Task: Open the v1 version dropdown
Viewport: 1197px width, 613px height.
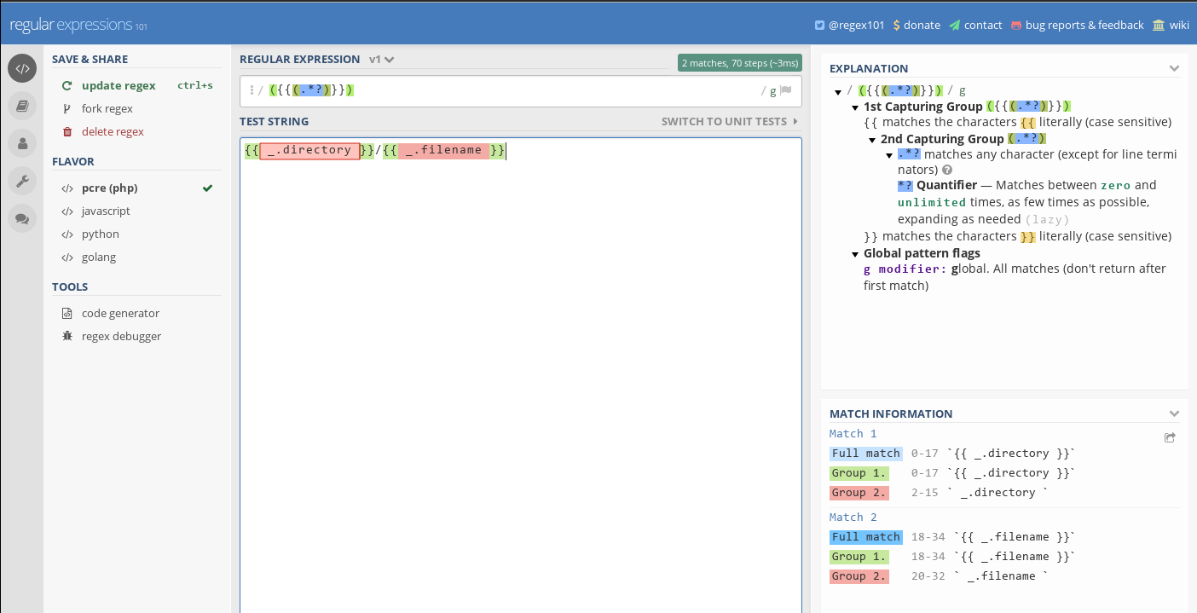Action: pos(381,60)
